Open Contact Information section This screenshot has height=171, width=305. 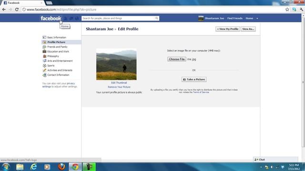58,75
